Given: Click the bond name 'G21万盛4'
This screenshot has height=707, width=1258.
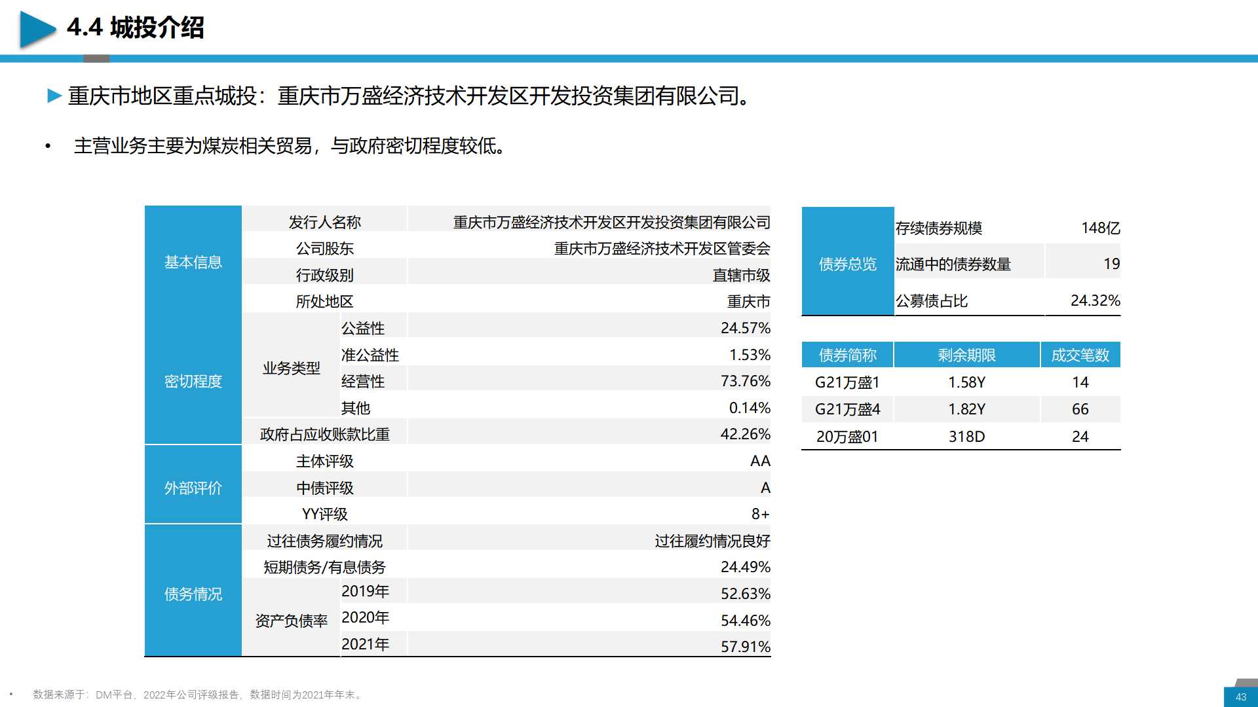Looking at the screenshot, I should 848,409.
